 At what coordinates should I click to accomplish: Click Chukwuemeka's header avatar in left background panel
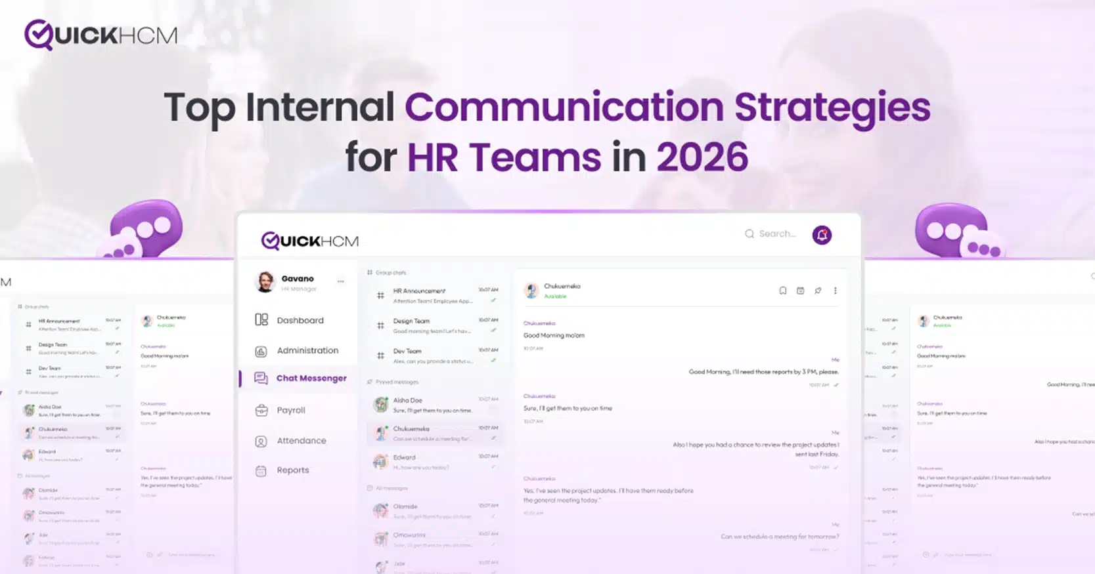tap(147, 321)
